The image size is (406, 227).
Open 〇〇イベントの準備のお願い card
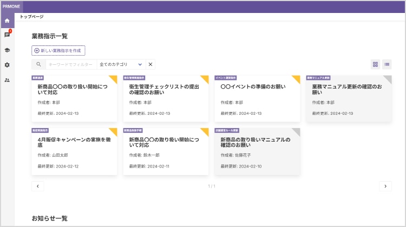pyautogui.click(x=257, y=98)
